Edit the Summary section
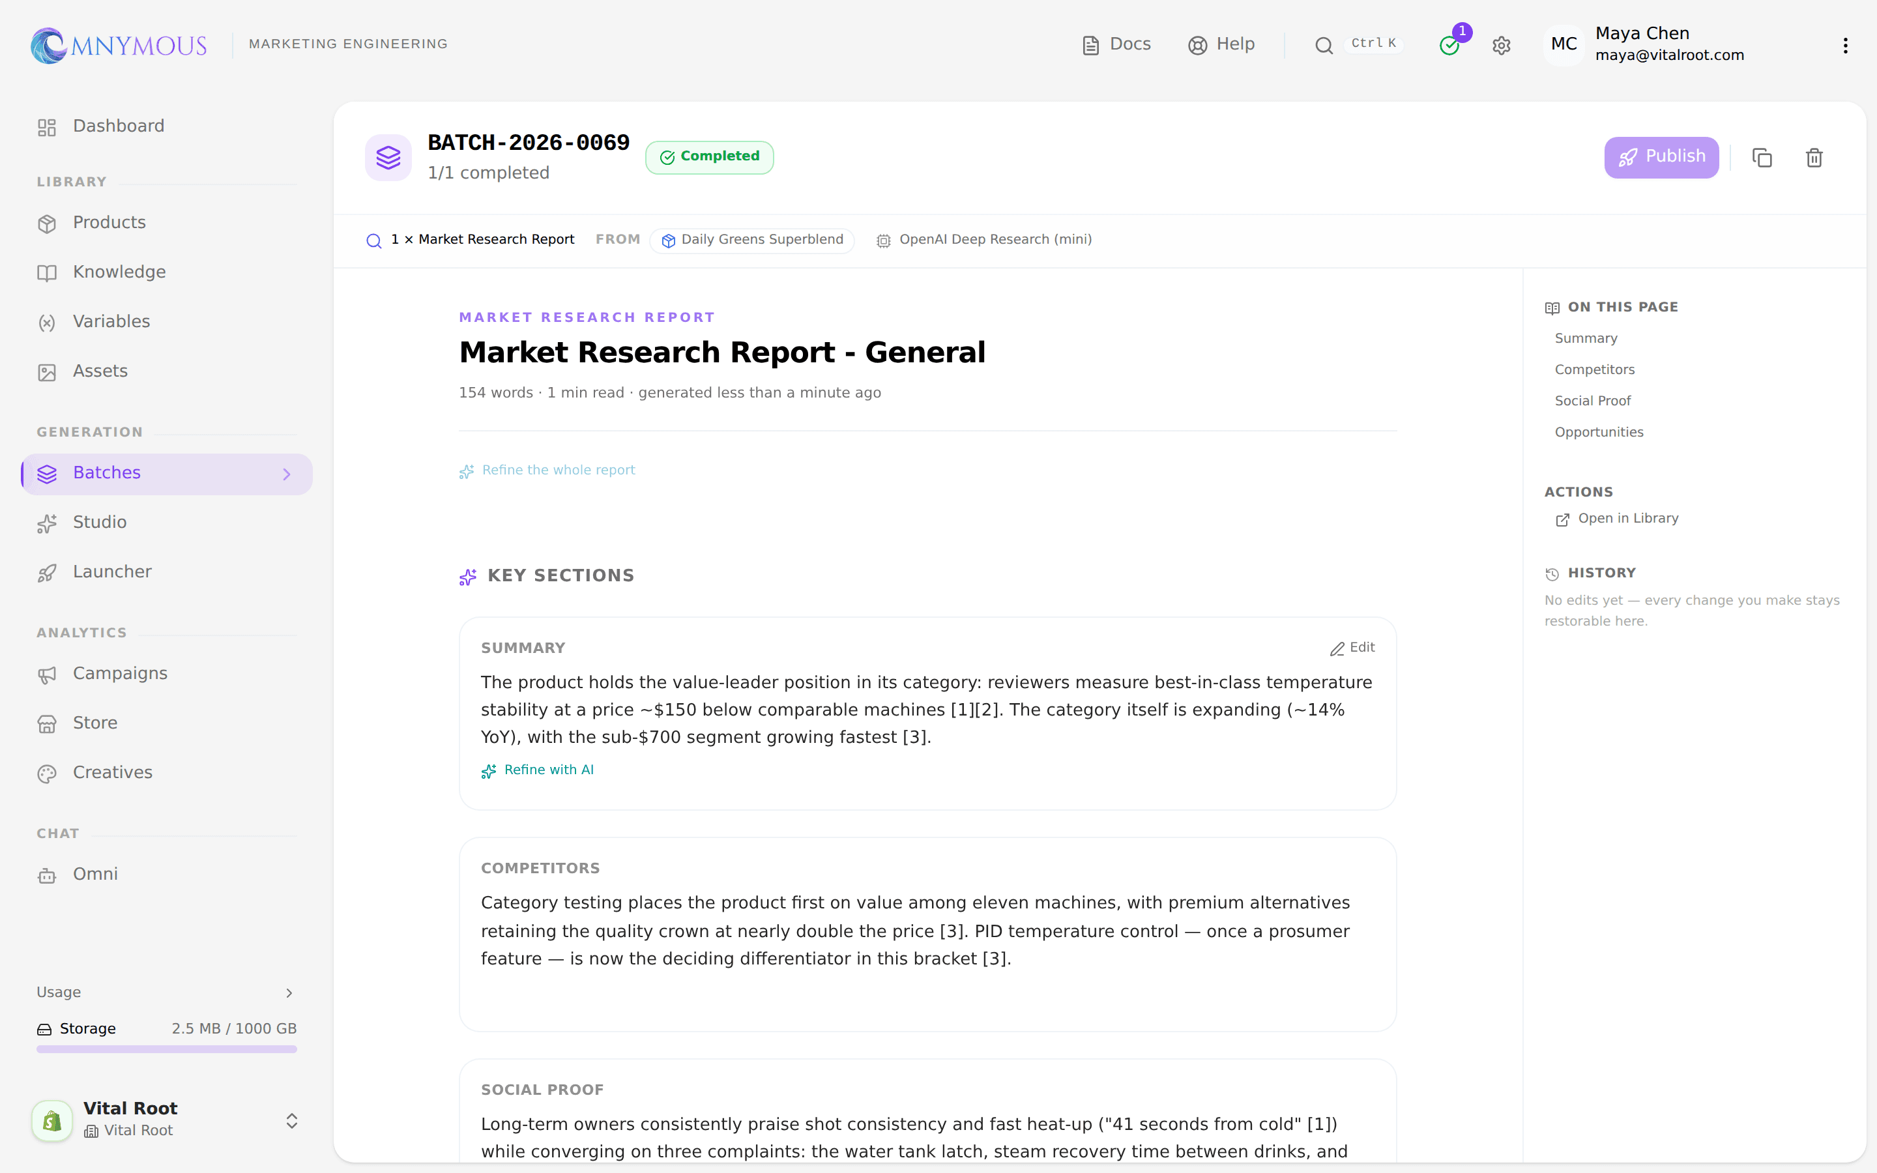Viewport: 1877px width, 1173px height. [x=1352, y=648]
